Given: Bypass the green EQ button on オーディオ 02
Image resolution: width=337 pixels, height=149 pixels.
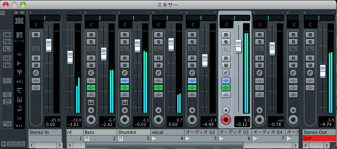Looking at the screenshot, I should click(x=192, y=87).
